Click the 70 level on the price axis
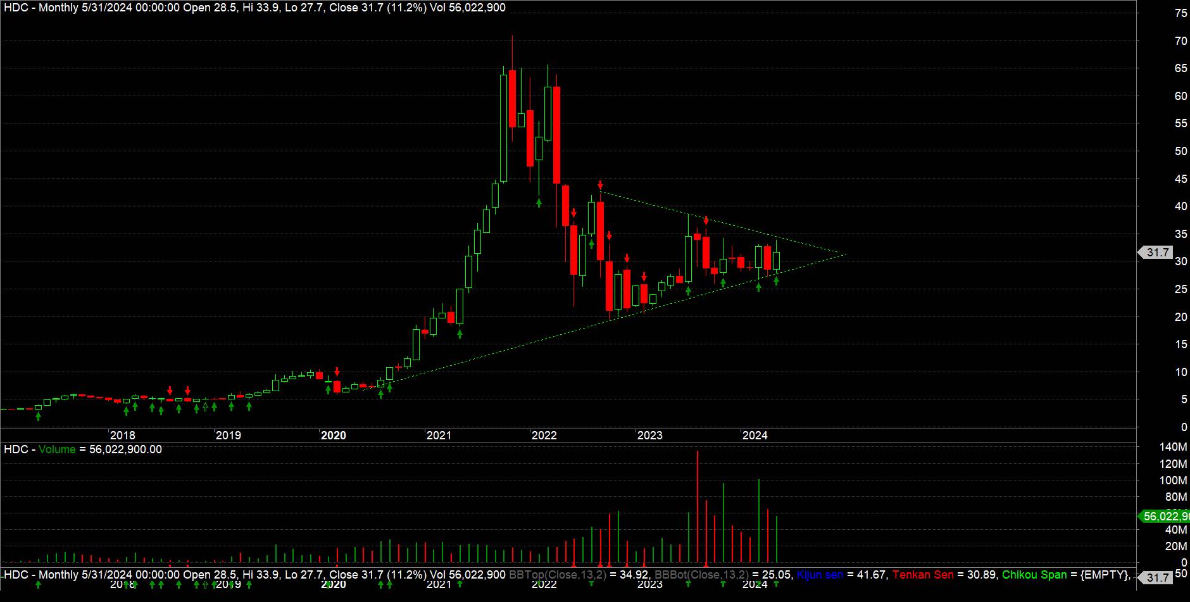1190x602 pixels. (x=1181, y=41)
